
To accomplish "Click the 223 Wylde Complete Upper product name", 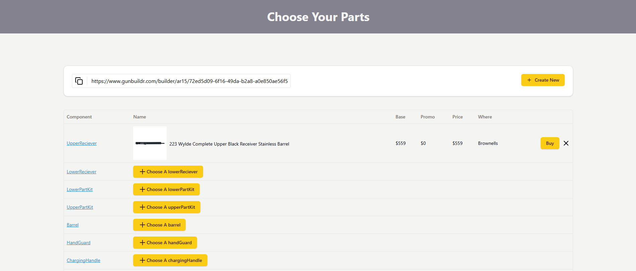I will click(229, 144).
